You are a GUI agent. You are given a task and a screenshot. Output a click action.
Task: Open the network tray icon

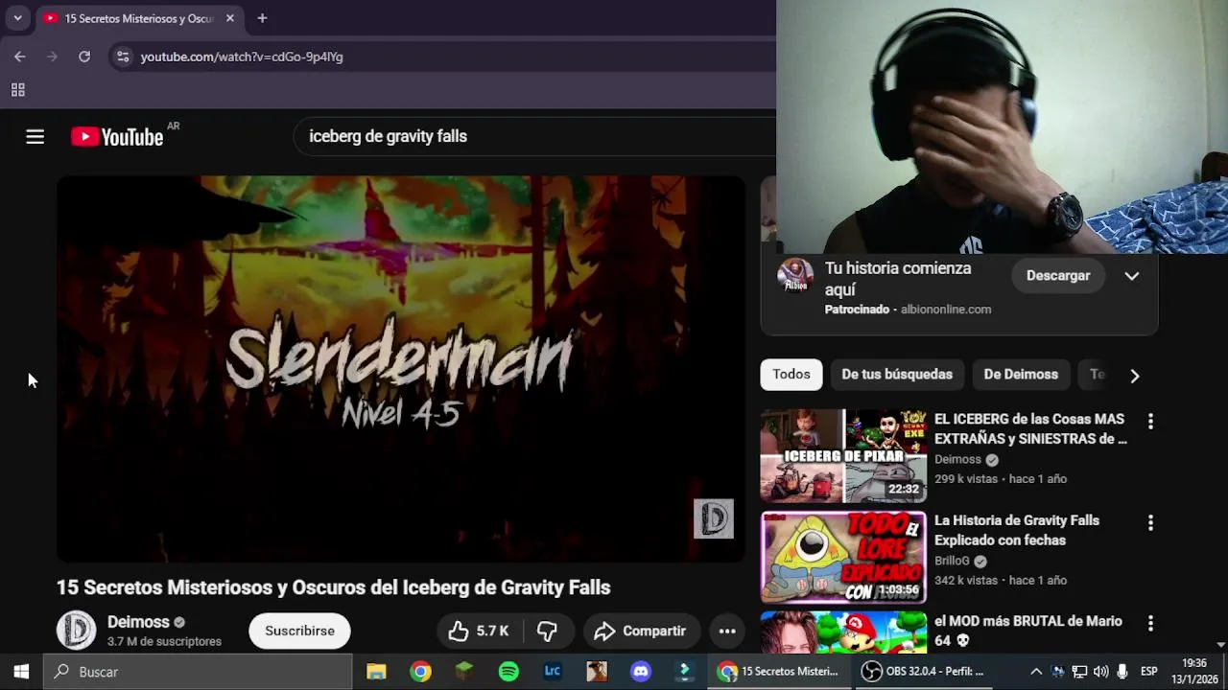[1079, 672]
